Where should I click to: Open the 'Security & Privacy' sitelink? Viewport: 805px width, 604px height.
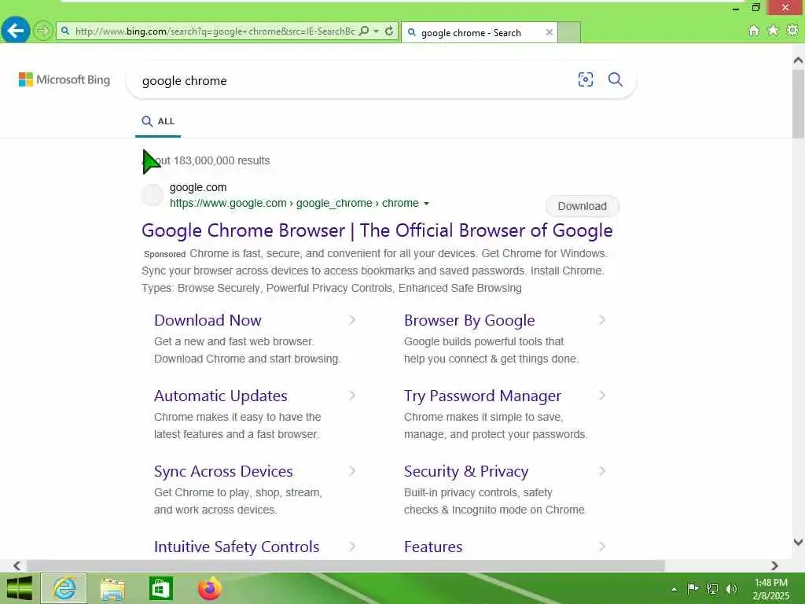(466, 472)
